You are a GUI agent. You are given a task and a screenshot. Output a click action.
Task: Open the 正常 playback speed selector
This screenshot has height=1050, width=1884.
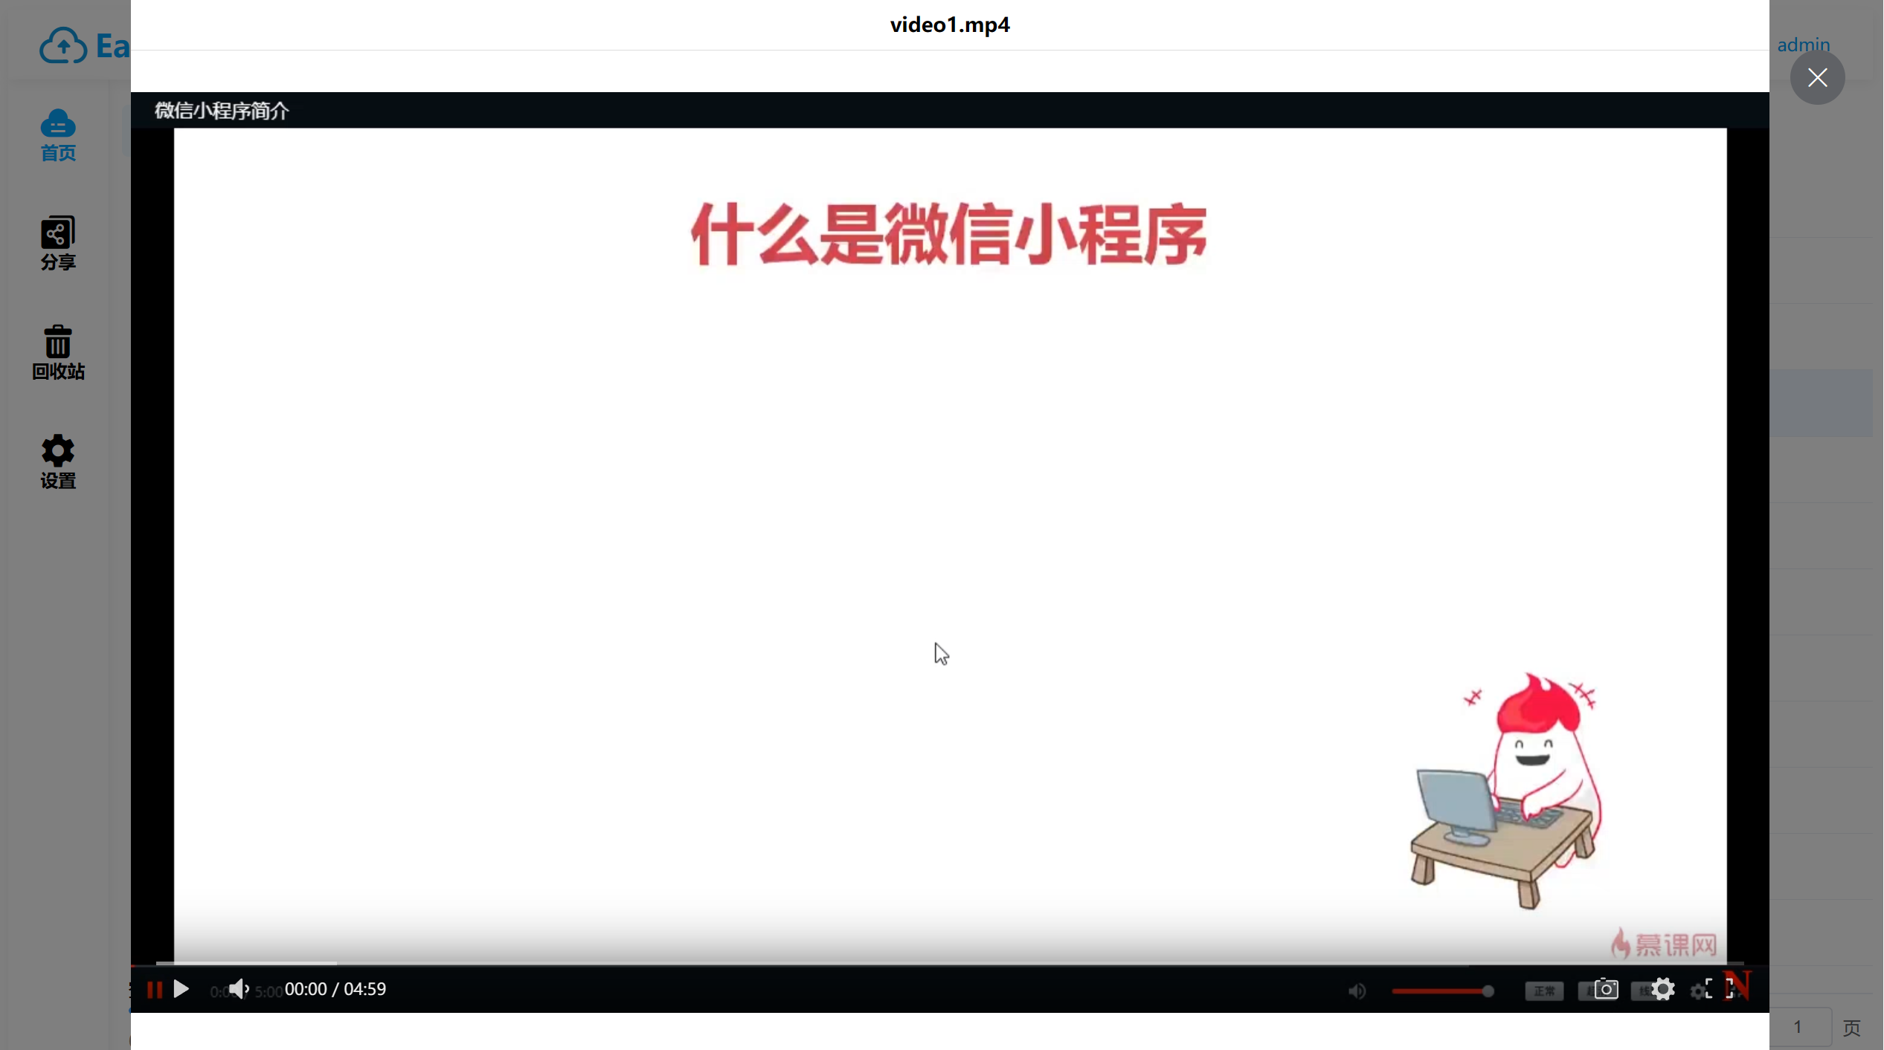(x=1544, y=991)
